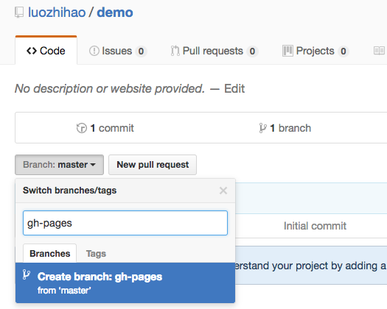Click the Pull requests merge icon

point(175,51)
